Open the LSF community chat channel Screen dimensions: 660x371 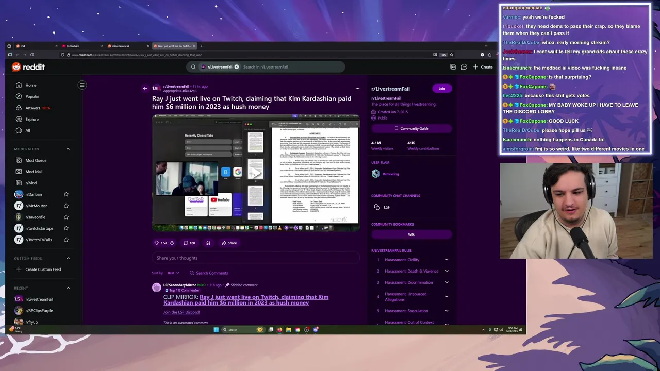(382, 207)
